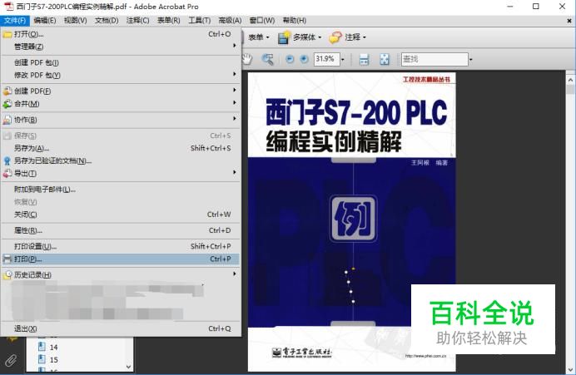Expand the 修改 PDF 包(Y) submenu

(x=121, y=75)
